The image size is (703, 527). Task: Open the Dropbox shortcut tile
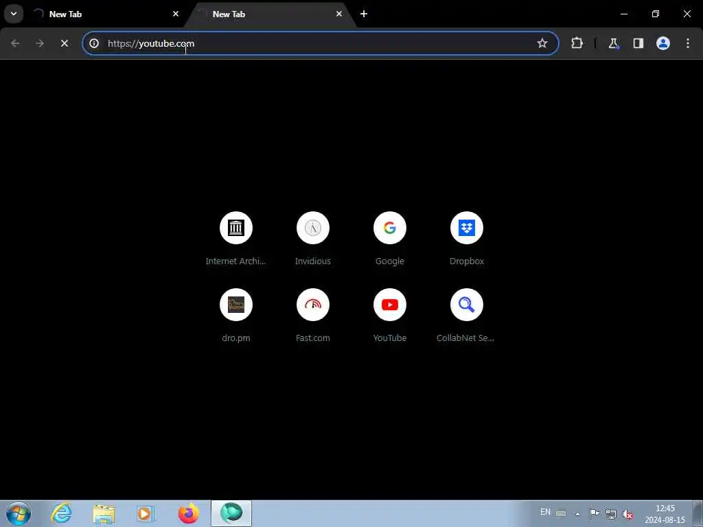point(467,239)
